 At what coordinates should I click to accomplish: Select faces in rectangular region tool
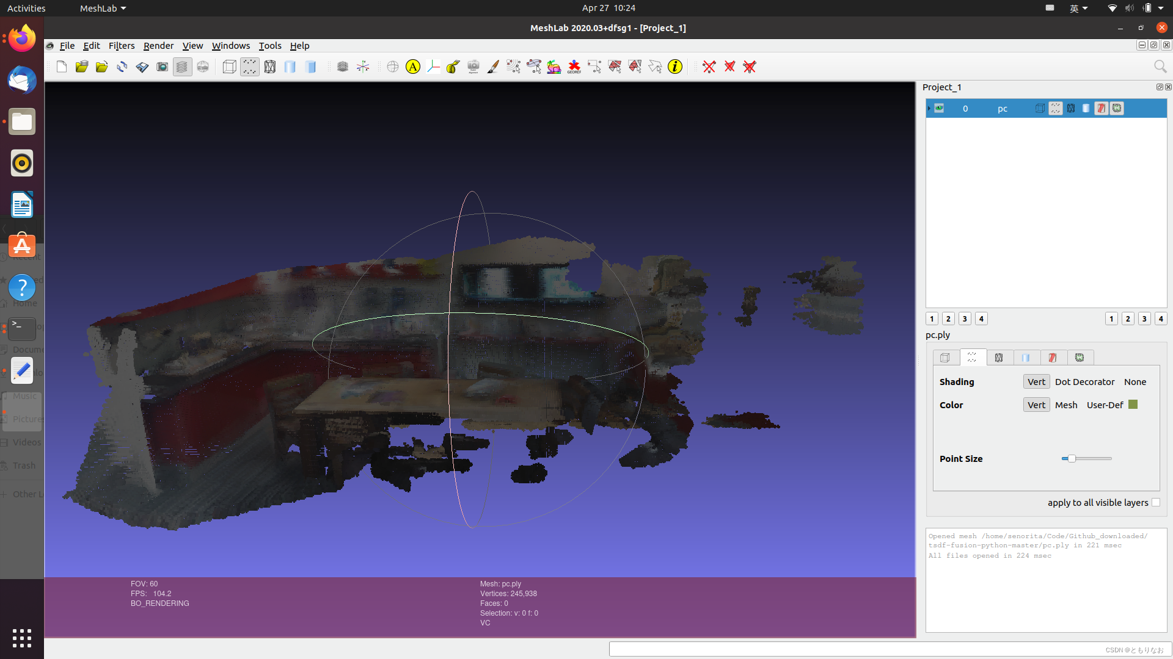point(615,67)
